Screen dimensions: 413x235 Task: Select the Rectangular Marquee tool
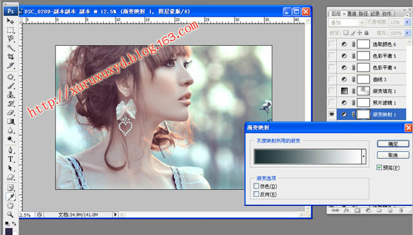coord(10,30)
